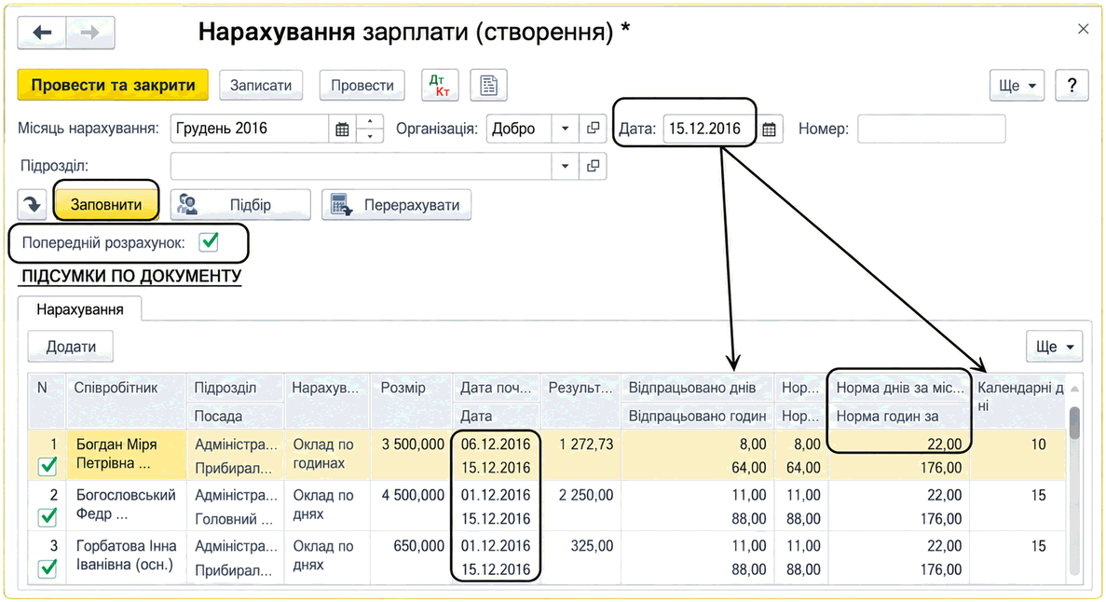Add a row with the Додати button
1106x602 pixels.
click(71, 347)
